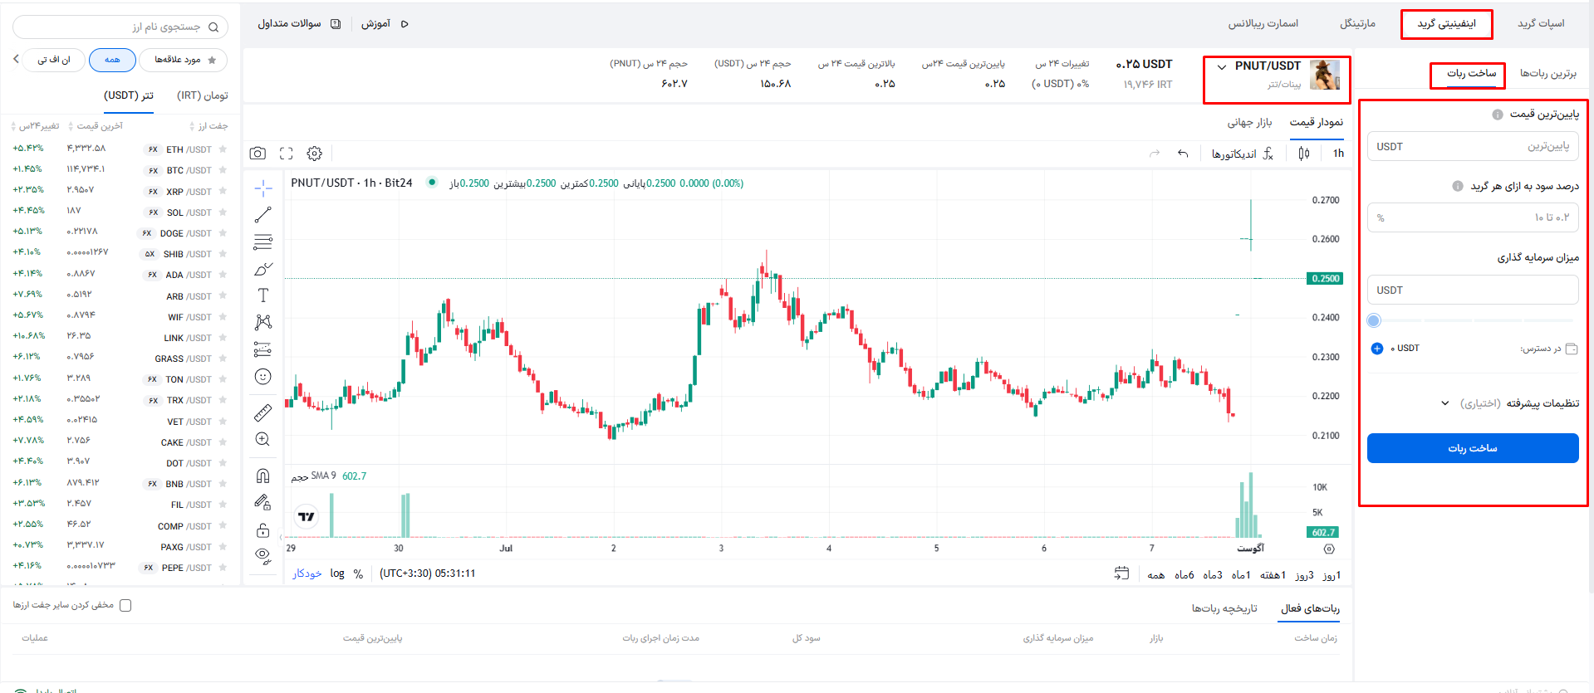Viewport: 1594px width, 693px height.
Task: Open chart settings gear icon
Action: (314, 154)
